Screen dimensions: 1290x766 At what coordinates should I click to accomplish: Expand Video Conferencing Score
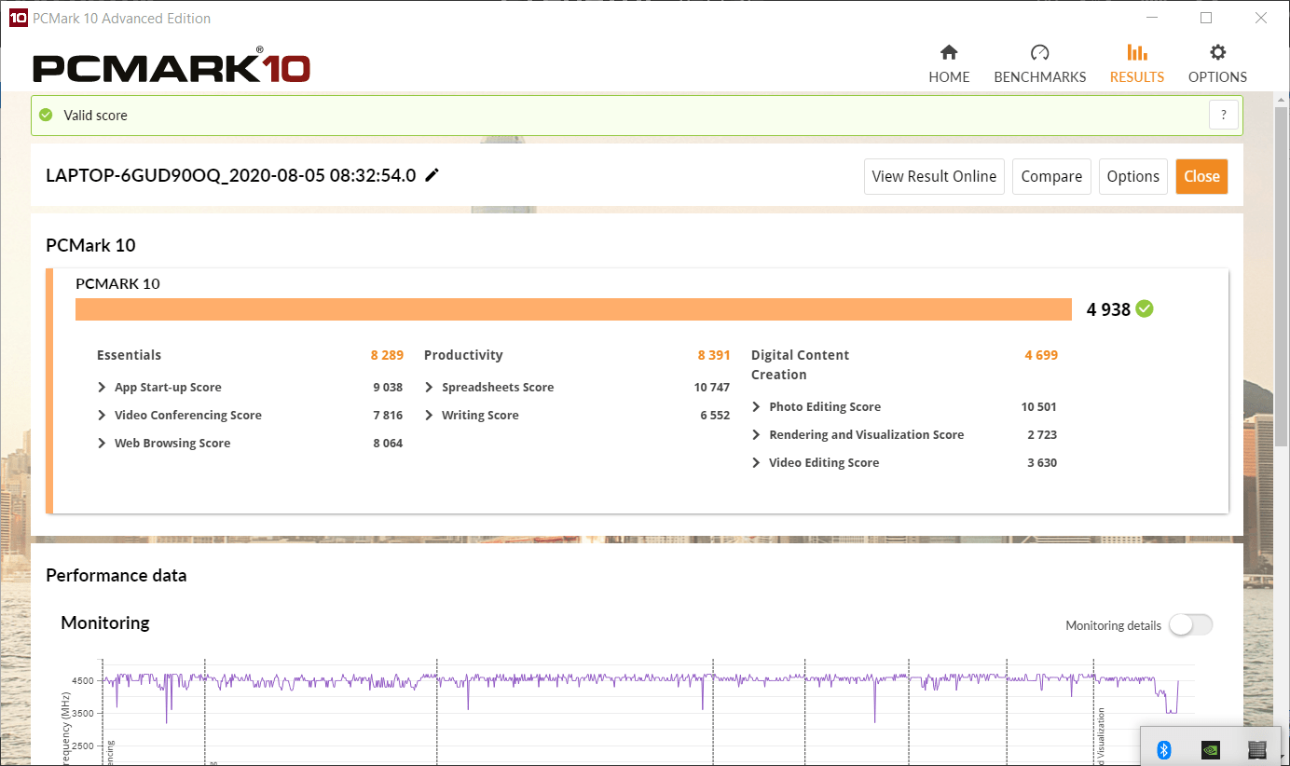point(103,416)
